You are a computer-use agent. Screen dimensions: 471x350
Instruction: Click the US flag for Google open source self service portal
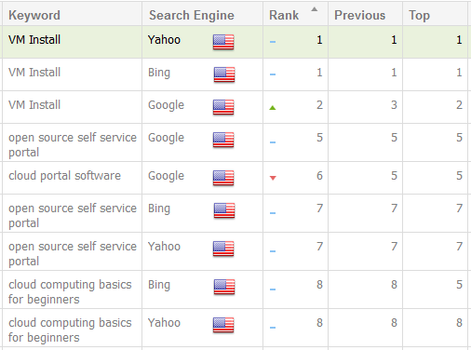click(223, 140)
